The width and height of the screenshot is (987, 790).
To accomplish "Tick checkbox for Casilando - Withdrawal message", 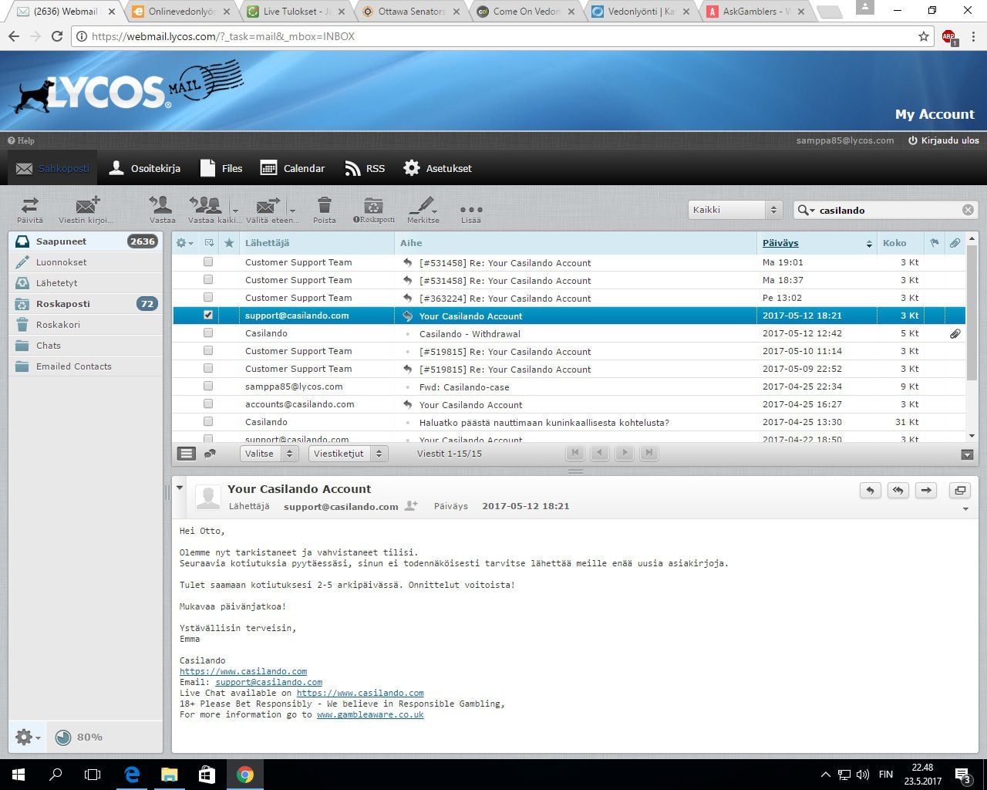I will point(208,333).
